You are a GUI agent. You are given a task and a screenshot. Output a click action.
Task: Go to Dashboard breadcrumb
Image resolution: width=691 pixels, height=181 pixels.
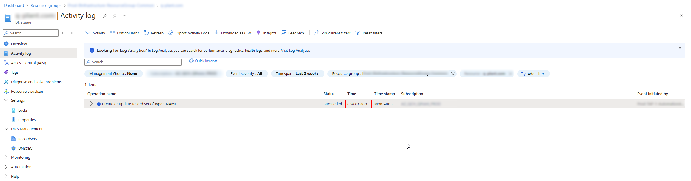coord(14,5)
